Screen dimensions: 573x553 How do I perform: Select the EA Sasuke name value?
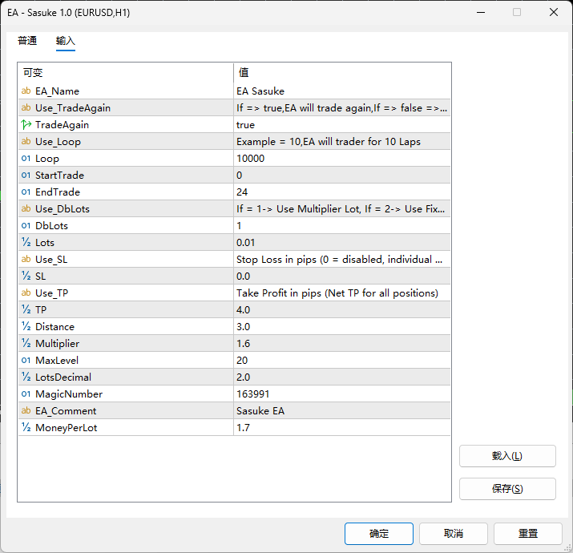click(x=260, y=91)
